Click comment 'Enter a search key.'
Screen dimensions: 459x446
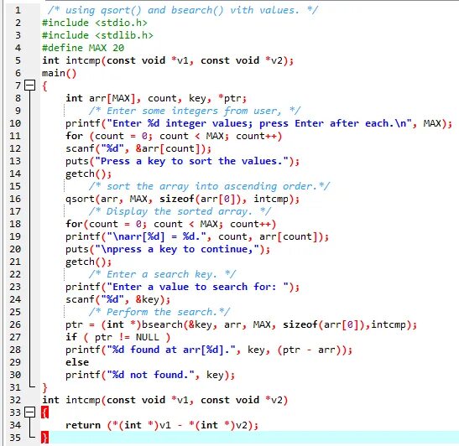click(162, 274)
